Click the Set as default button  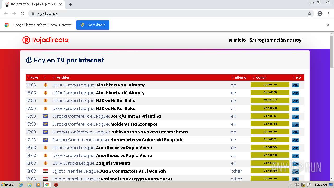pos(93,25)
